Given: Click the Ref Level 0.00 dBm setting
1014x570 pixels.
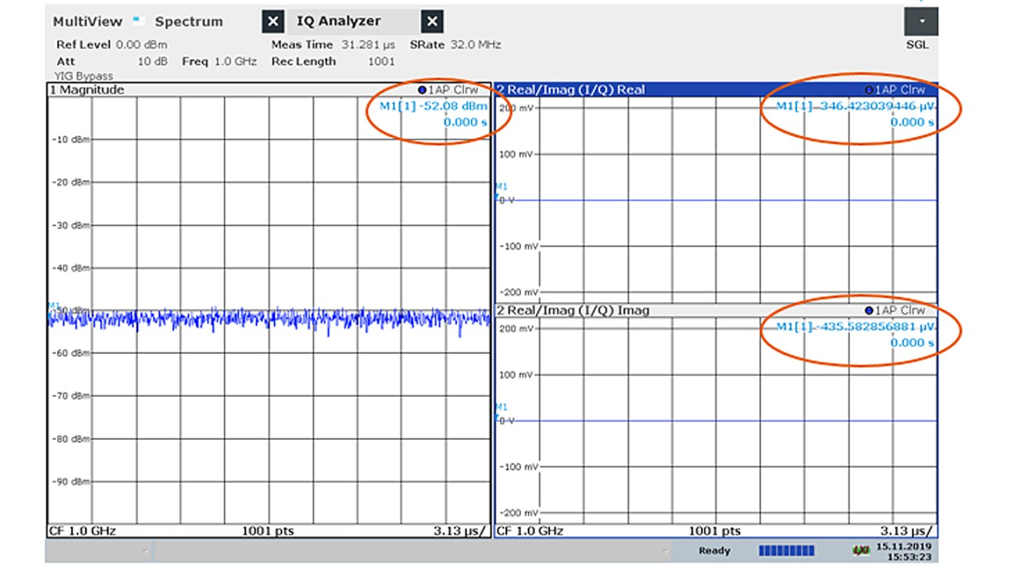Looking at the screenshot, I should [109, 44].
